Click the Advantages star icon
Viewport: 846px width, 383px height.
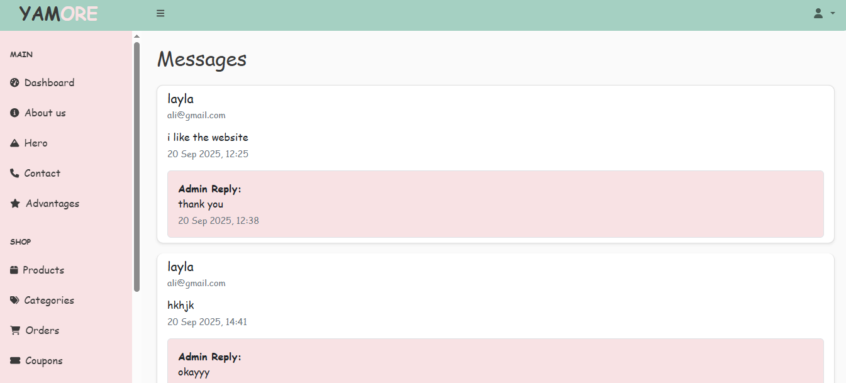(15, 203)
